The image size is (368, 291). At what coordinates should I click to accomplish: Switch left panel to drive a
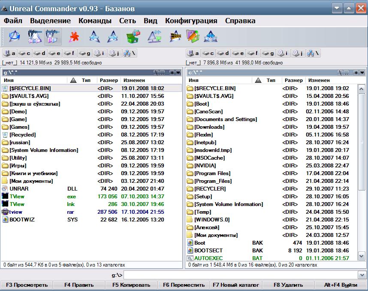[10, 53]
